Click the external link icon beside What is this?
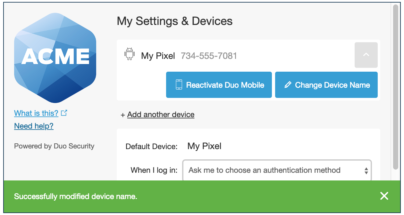The image size is (404, 215). 64,113
